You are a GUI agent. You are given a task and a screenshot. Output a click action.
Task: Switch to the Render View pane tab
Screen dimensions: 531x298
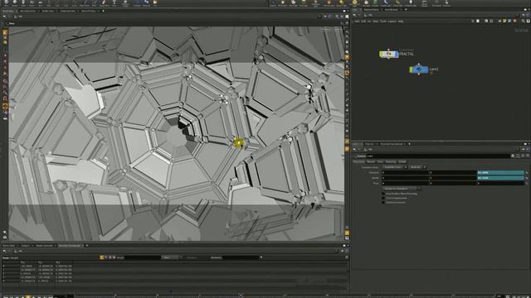(48, 11)
